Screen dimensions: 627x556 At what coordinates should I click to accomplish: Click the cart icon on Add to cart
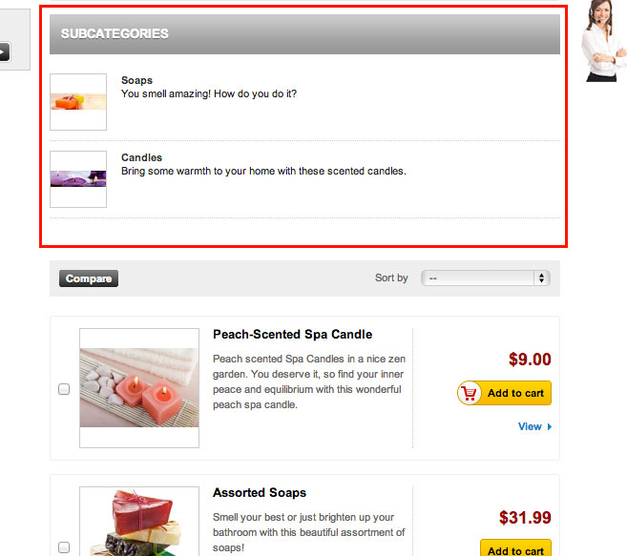pyautogui.click(x=469, y=393)
